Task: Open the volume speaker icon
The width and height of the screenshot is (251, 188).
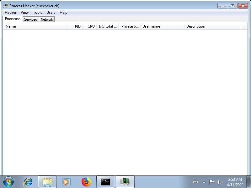Action: (x=219, y=182)
